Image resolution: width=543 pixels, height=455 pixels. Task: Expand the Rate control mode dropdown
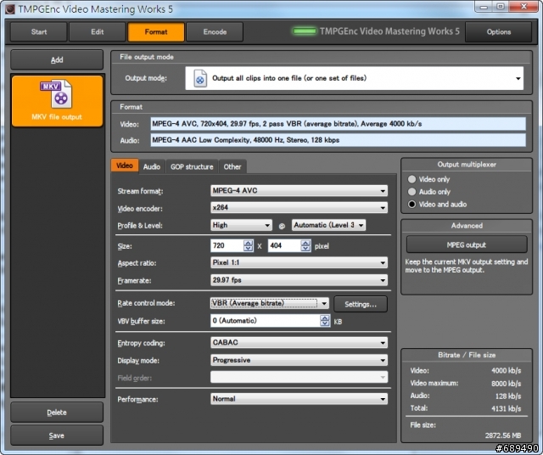270,303
